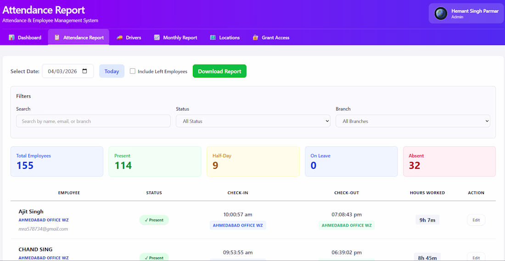
Task: Click the Locations map icon
Action: point(213,38)
